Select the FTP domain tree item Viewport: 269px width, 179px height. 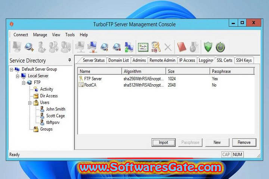coord(37,82)
